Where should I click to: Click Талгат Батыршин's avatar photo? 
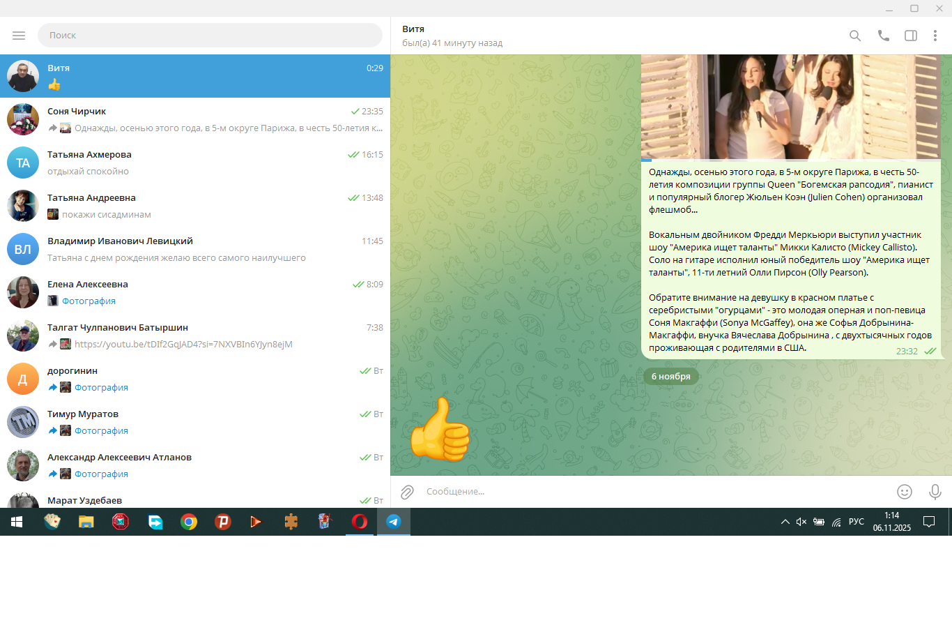click(x=23, y=336)
